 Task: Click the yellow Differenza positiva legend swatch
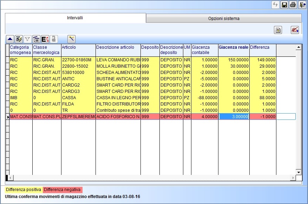[24, 190]
